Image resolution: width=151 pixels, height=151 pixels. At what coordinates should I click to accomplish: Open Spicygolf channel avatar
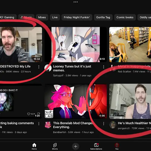[x=48, y=68]
